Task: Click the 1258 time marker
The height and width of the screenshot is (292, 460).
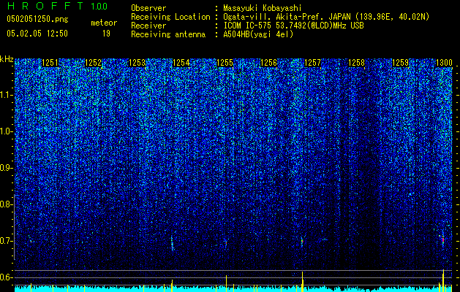Action: [x=356, y=63]
